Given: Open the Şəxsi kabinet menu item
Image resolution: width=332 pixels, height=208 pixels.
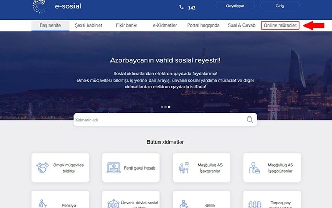Looking at the screenshot, I should [88, 25].
